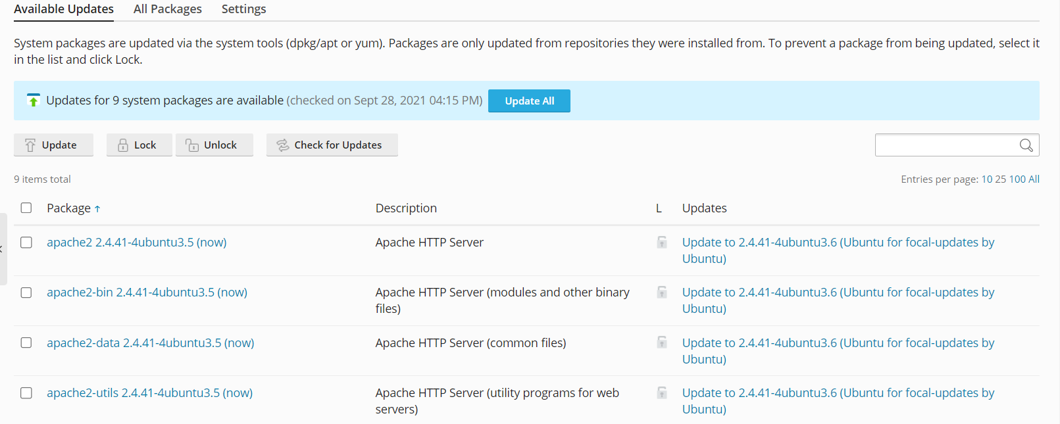The height and width of the screenshot is (424, 1060).
Task: Click the Update button in toolbar
Action: tap(53, 145)
